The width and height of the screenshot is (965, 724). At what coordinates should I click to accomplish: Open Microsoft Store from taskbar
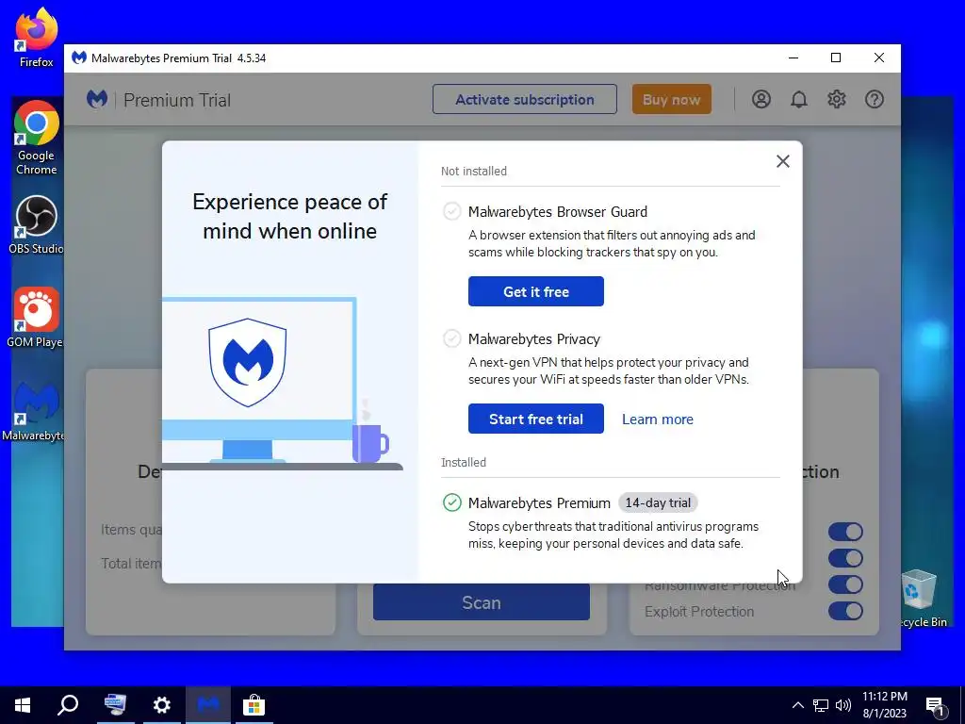tap(254, 705)
